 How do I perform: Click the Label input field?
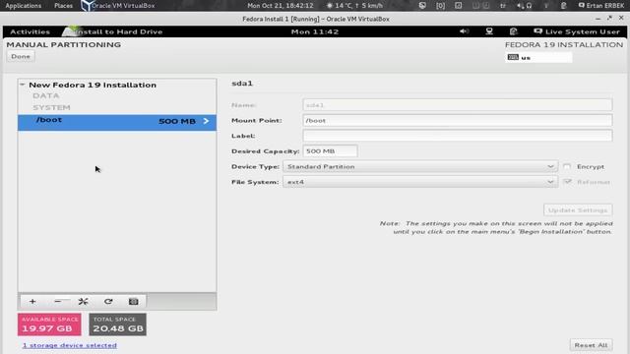[x=457, y=136]
